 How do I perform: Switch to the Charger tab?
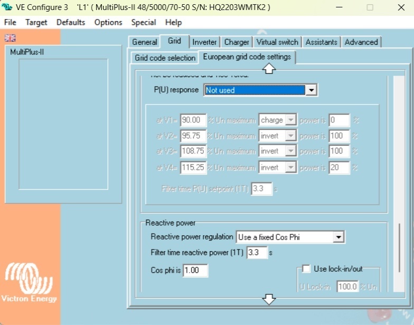point(237,42)
